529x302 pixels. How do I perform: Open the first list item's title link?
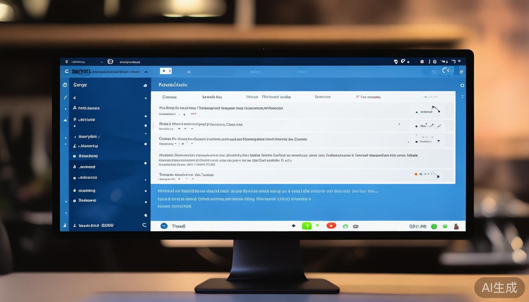220,108
